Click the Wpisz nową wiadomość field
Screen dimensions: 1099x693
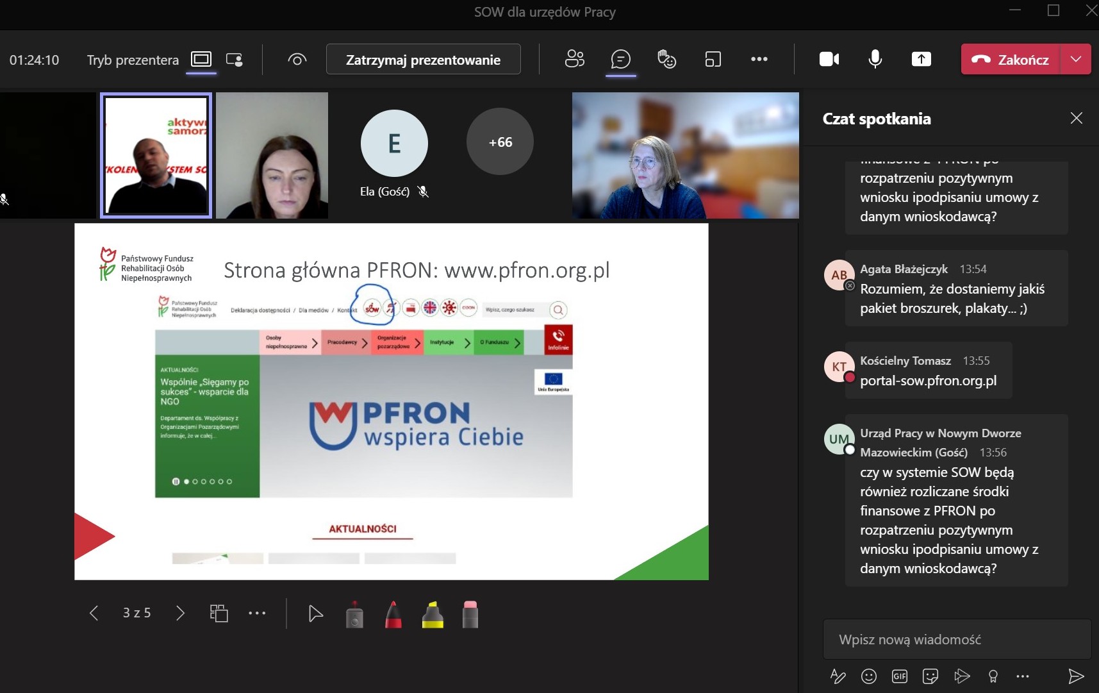click(956, 639)
